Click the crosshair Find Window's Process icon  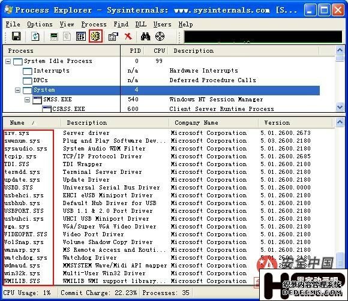pos(160,37)
